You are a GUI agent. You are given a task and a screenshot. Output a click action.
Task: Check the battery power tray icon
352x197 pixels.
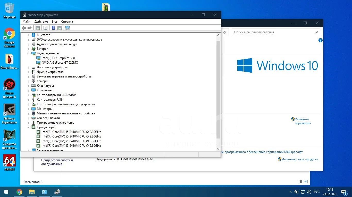[x=297, y=192]
